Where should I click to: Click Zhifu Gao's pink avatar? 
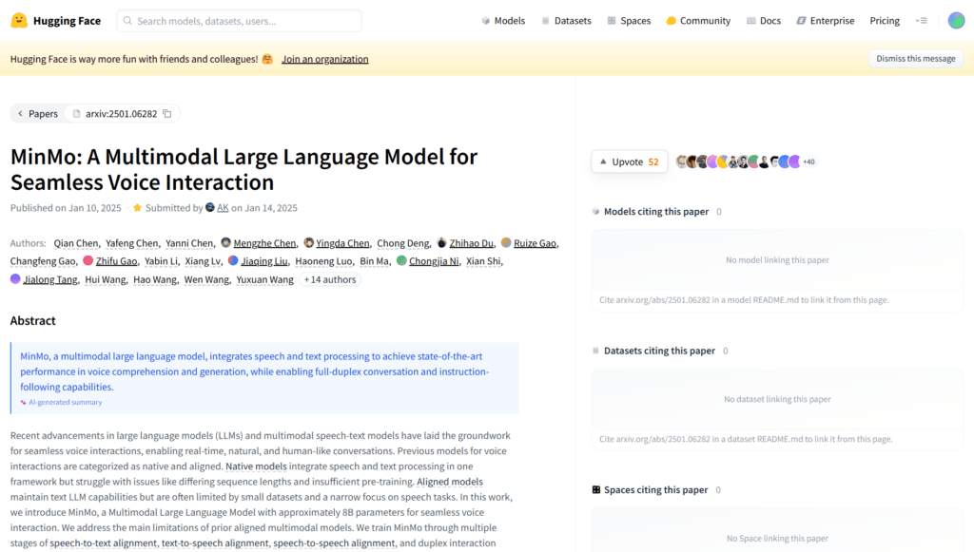point(88,261)
